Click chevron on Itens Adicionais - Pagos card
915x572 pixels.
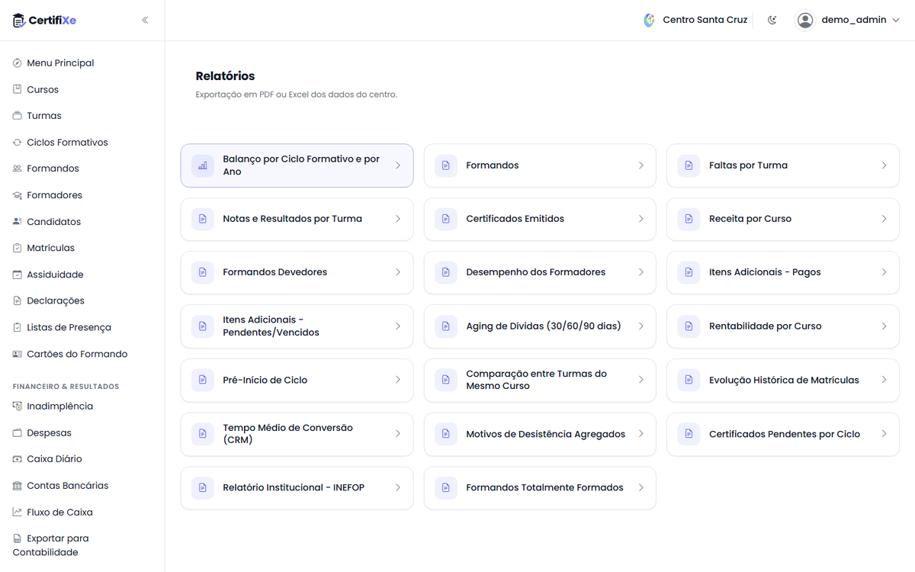click(884, 272)
